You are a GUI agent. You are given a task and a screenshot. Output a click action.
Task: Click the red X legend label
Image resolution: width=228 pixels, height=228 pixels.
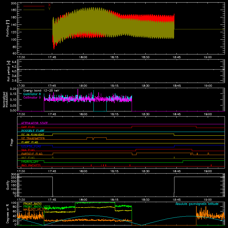(x=49, y=5)
